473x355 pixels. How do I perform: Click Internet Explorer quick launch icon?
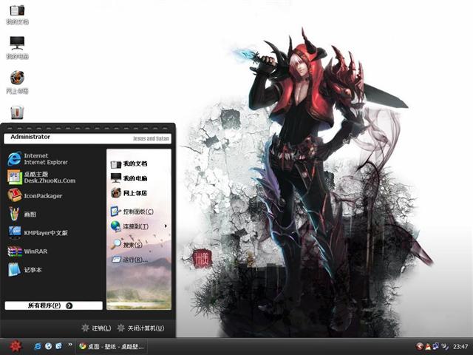tap(38, 346)
